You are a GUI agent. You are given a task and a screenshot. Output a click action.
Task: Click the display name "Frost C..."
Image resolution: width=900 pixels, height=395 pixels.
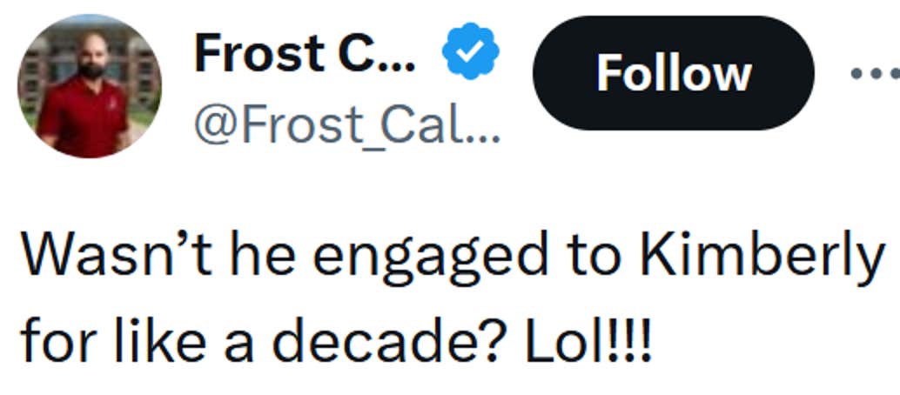tap(305, 52)
